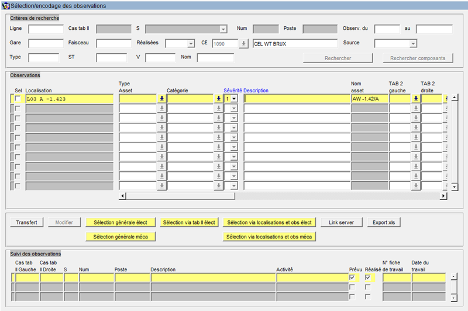Expand the Réalisées dropdown
The image size is (468, 311).
[191, 44]
